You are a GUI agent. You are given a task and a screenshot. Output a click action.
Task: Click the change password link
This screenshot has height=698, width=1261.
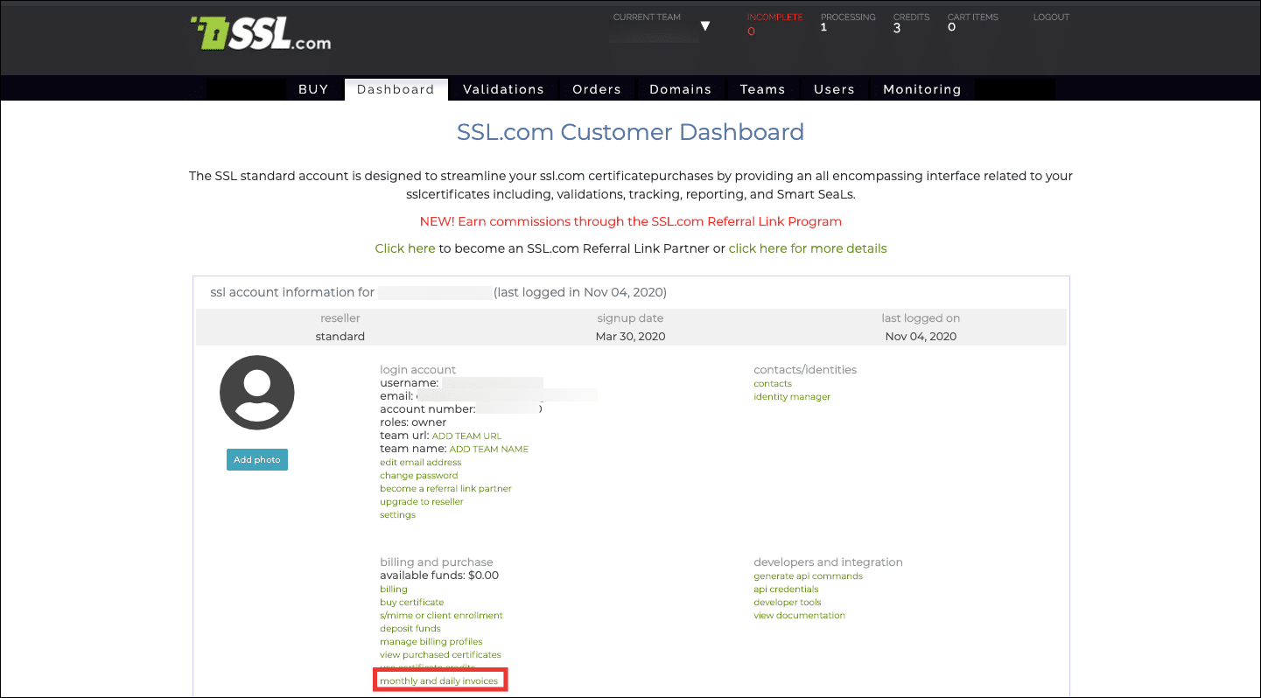click(x=418, y=476)
